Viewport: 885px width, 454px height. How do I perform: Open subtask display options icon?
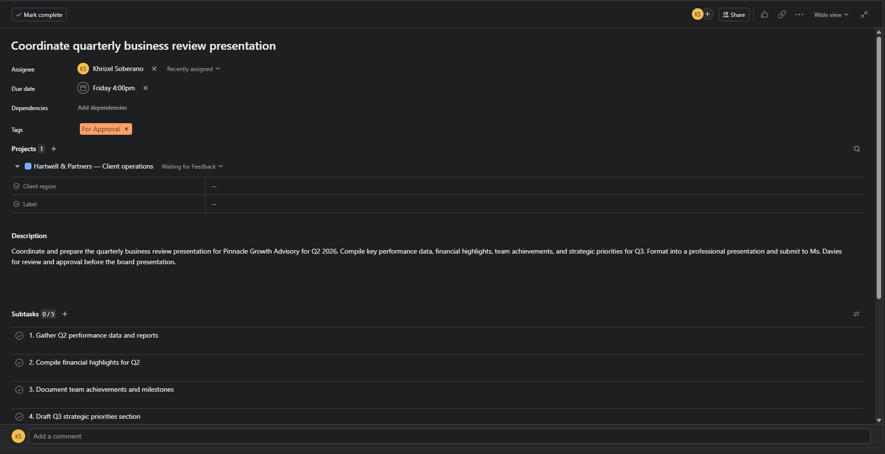coord(856,314)
